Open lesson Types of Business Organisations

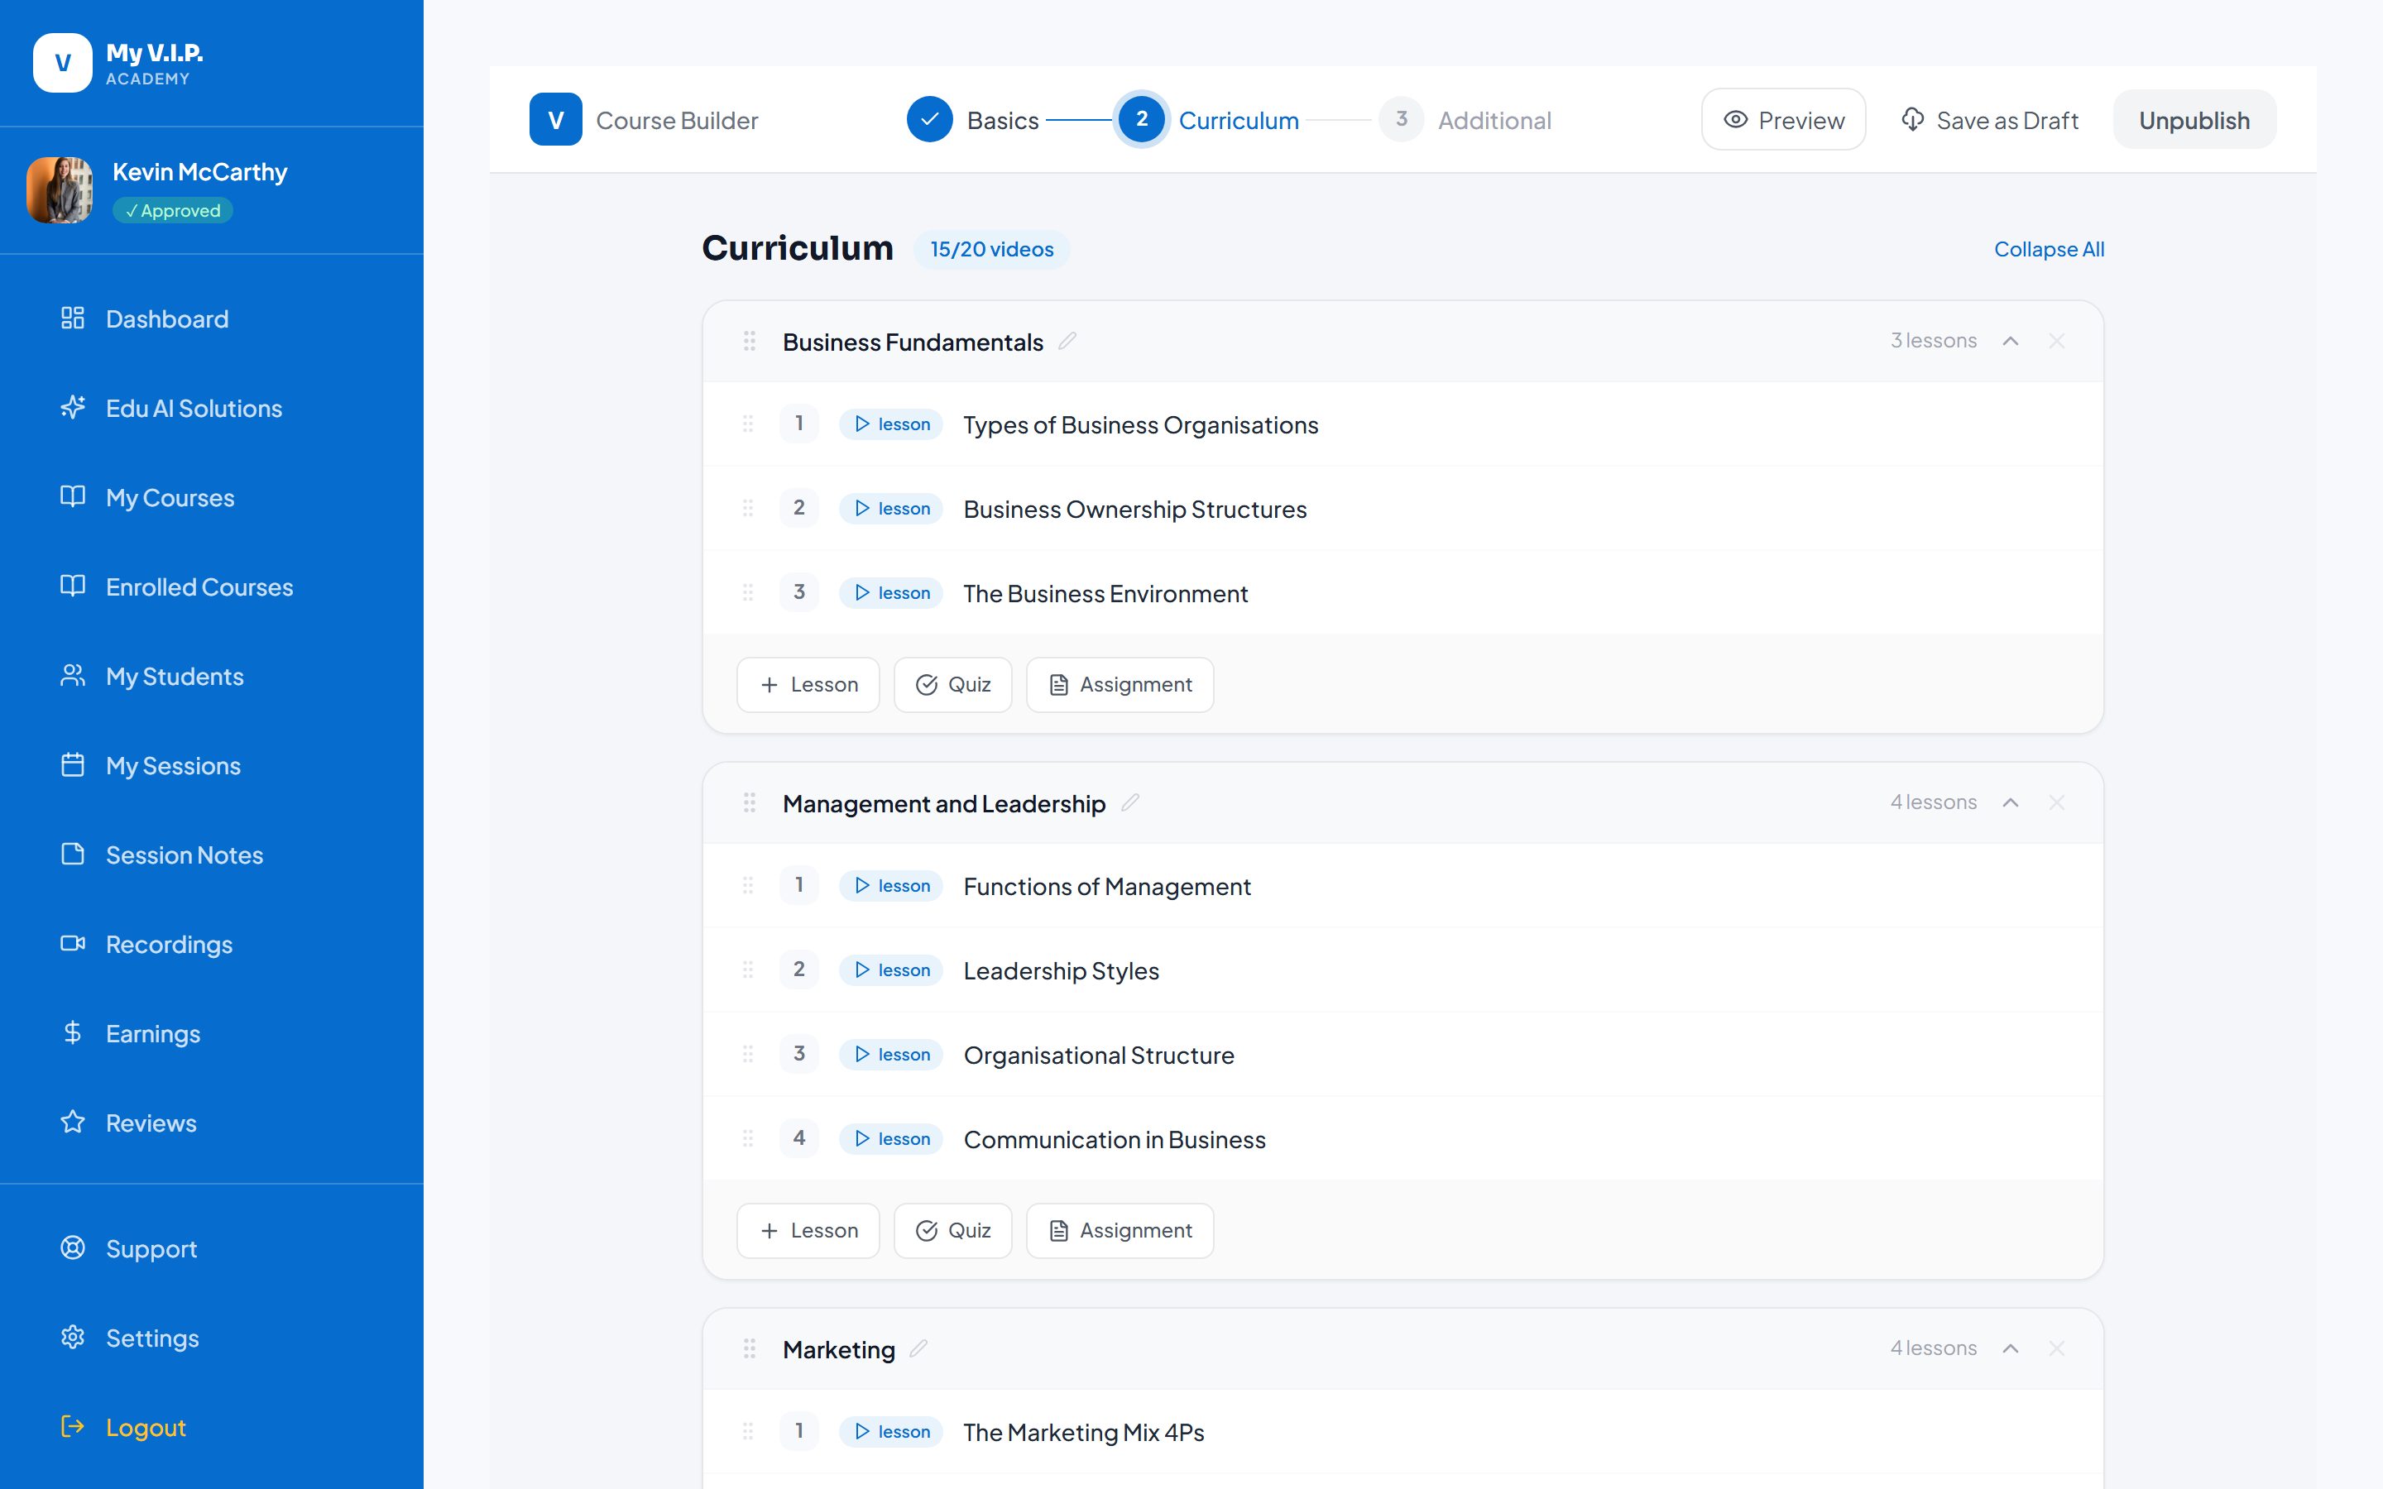point(1140,424)
